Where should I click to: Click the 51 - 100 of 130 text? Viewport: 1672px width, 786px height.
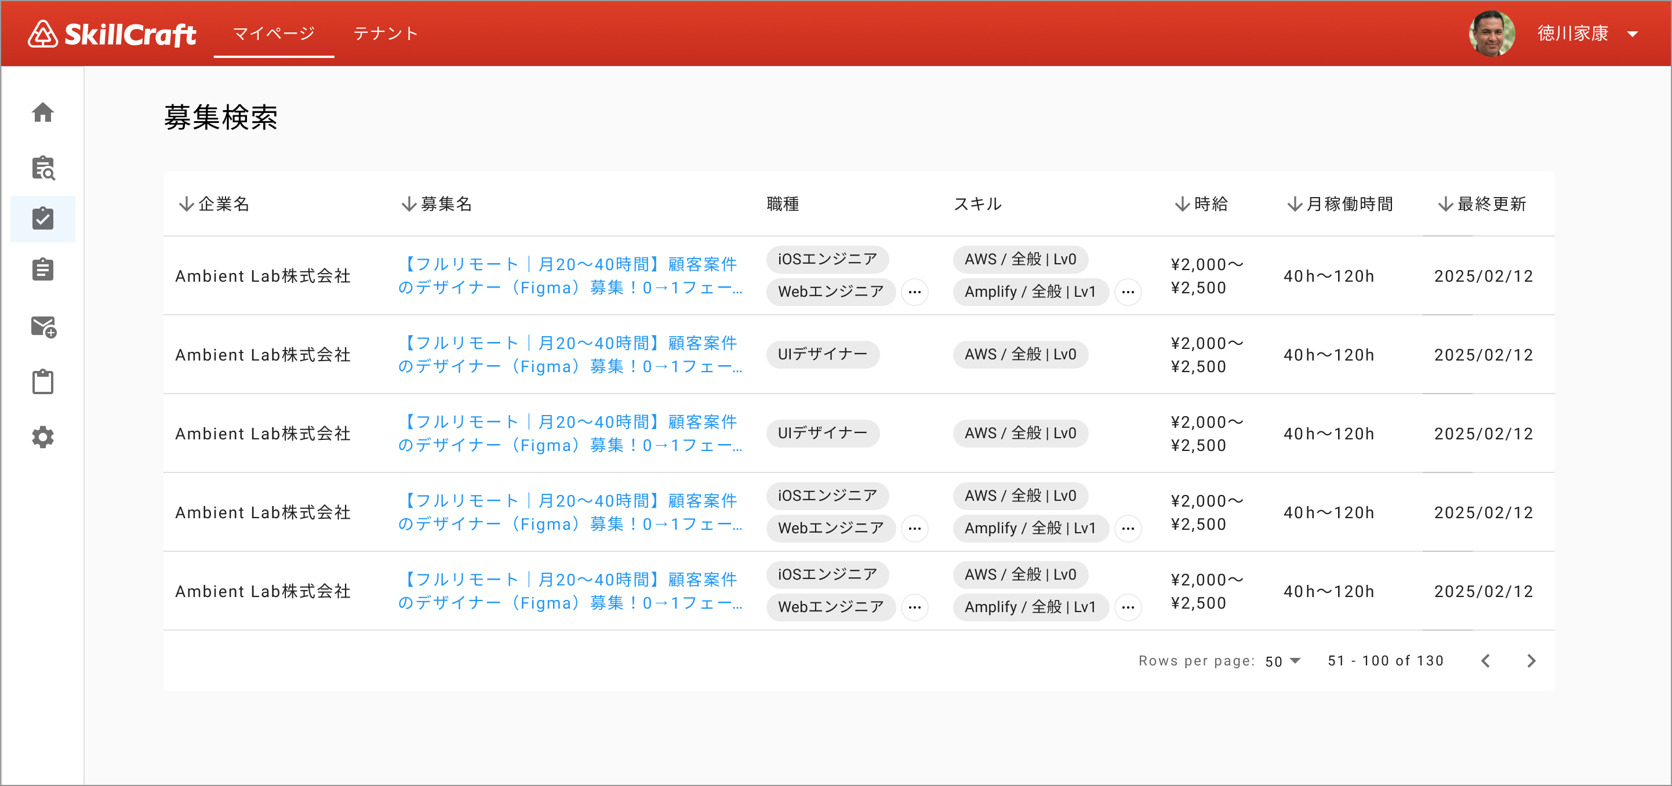tap(1386, 661)
